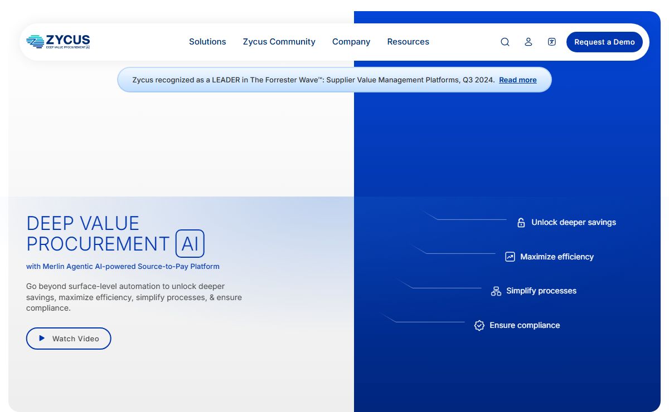Click the unlock padlock icon

coord(521,223)
